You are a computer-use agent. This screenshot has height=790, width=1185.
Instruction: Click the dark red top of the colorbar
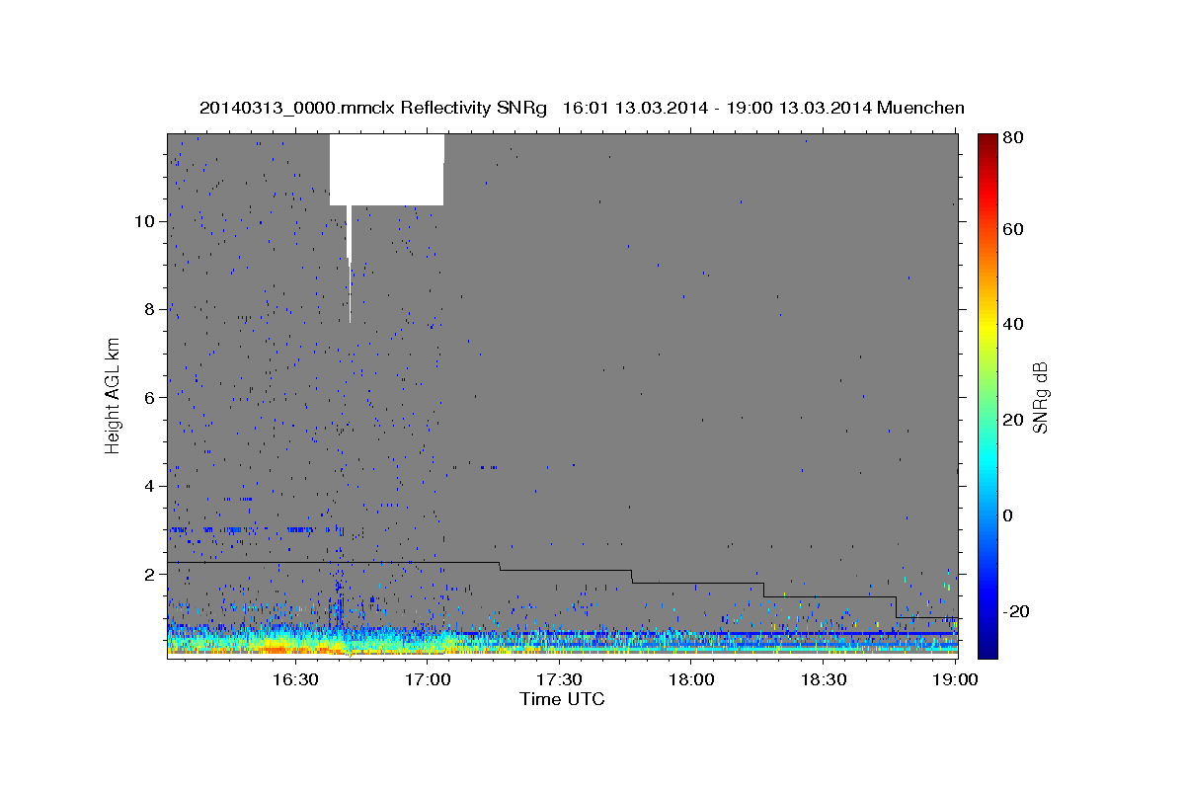987,143
